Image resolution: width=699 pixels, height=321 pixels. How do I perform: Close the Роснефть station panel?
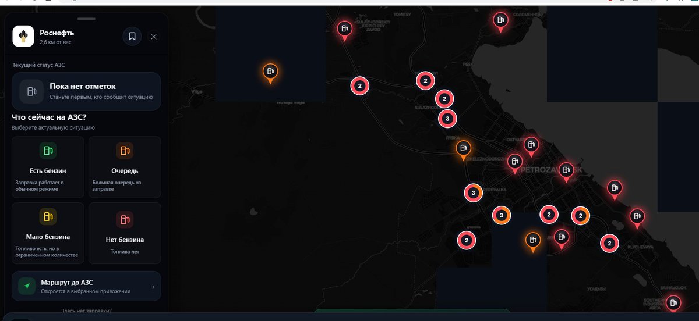click(154, 37)
